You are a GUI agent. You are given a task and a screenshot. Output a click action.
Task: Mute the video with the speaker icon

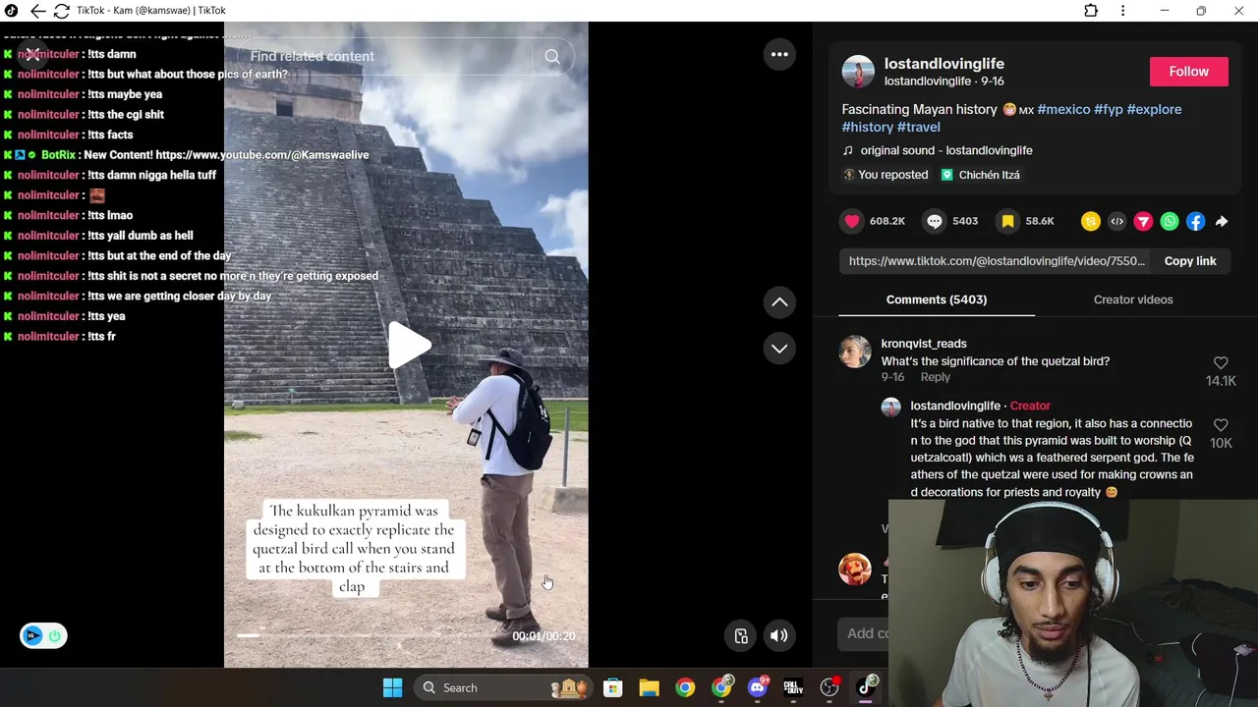point(778,636)
